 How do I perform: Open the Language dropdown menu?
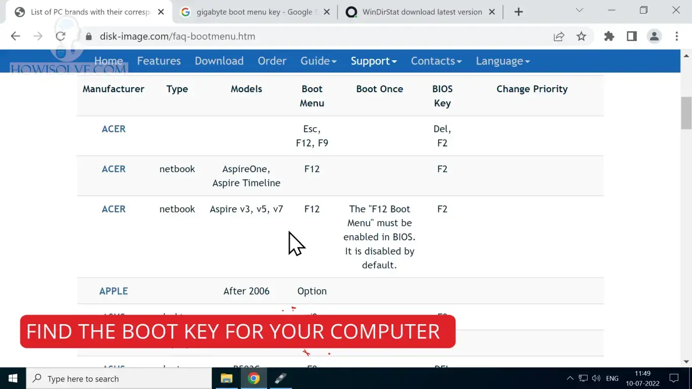[x=502, y=61]
